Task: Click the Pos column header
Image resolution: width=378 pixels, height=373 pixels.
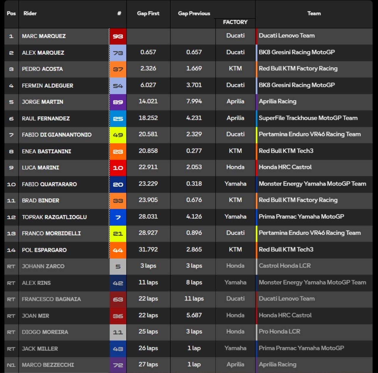Action: point(11,13)
